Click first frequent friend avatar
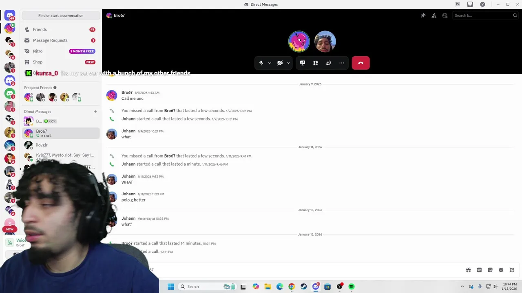The height and width of the screenshot is (293, 522). pos(29,97)
